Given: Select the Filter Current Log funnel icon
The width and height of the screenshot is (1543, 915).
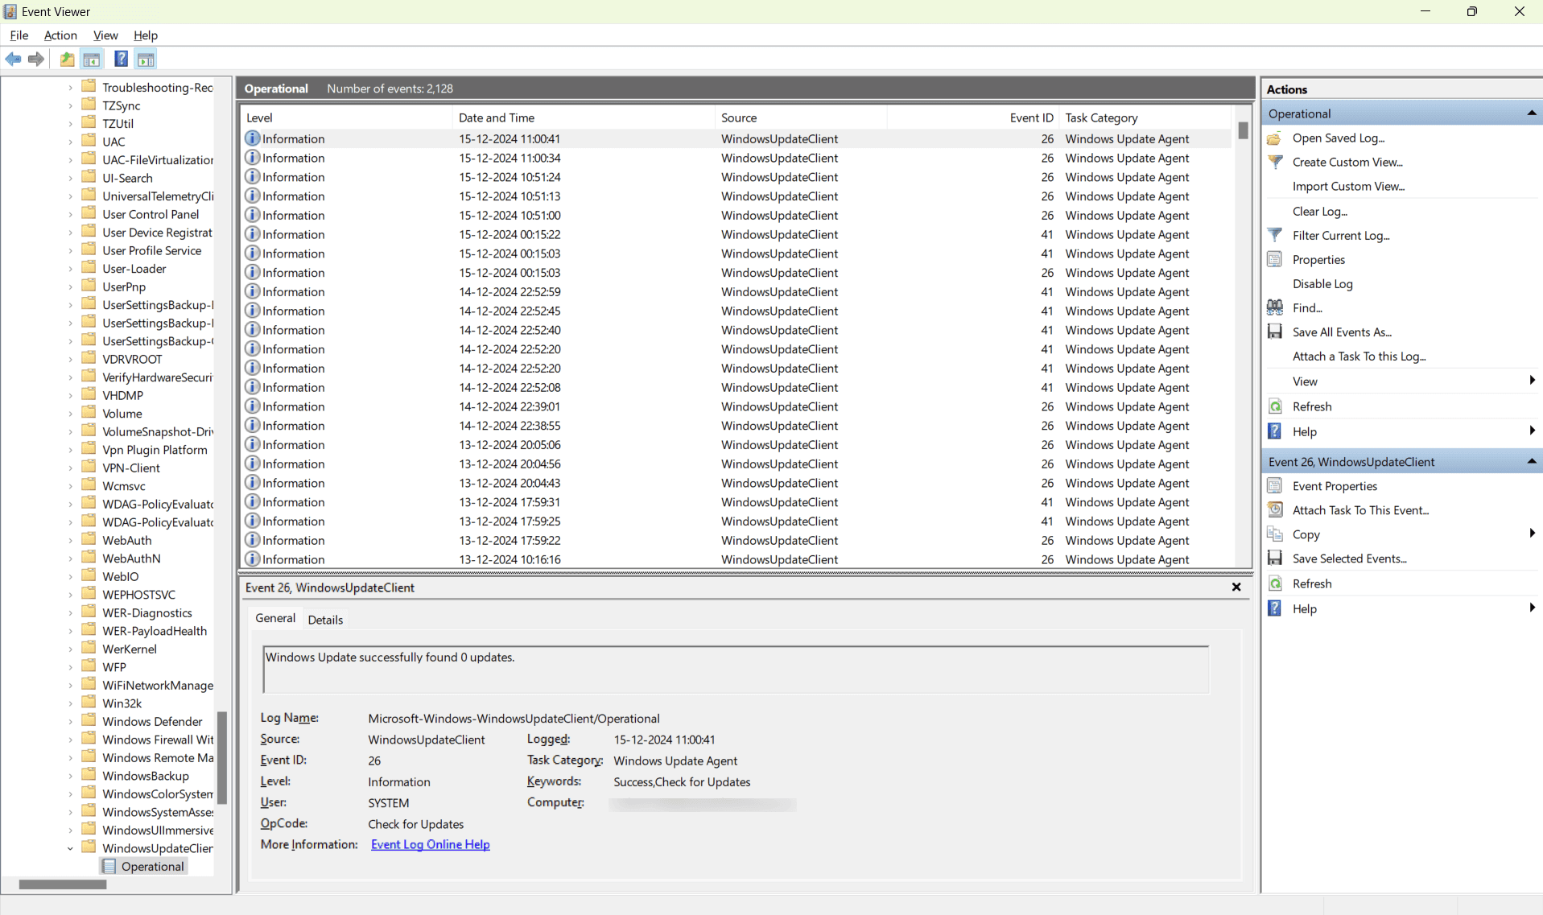Looking at the screenshot, I should [1276, 235].
